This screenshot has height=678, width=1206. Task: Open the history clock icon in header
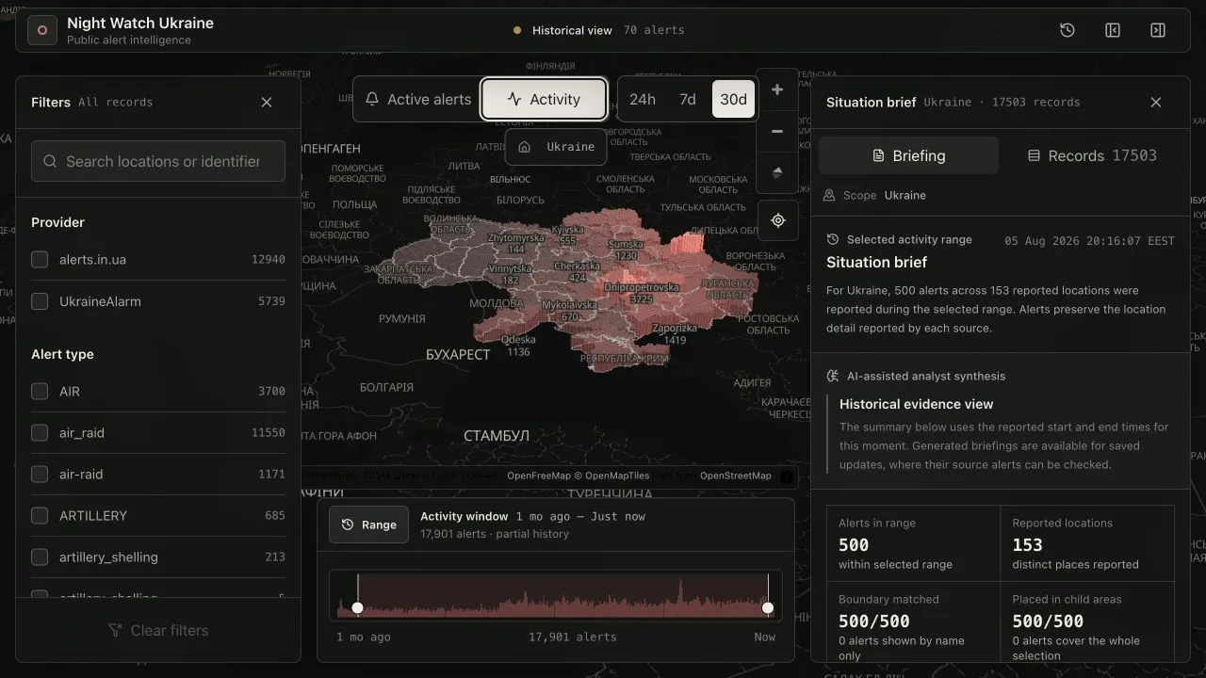click(x=1067, y=30)
